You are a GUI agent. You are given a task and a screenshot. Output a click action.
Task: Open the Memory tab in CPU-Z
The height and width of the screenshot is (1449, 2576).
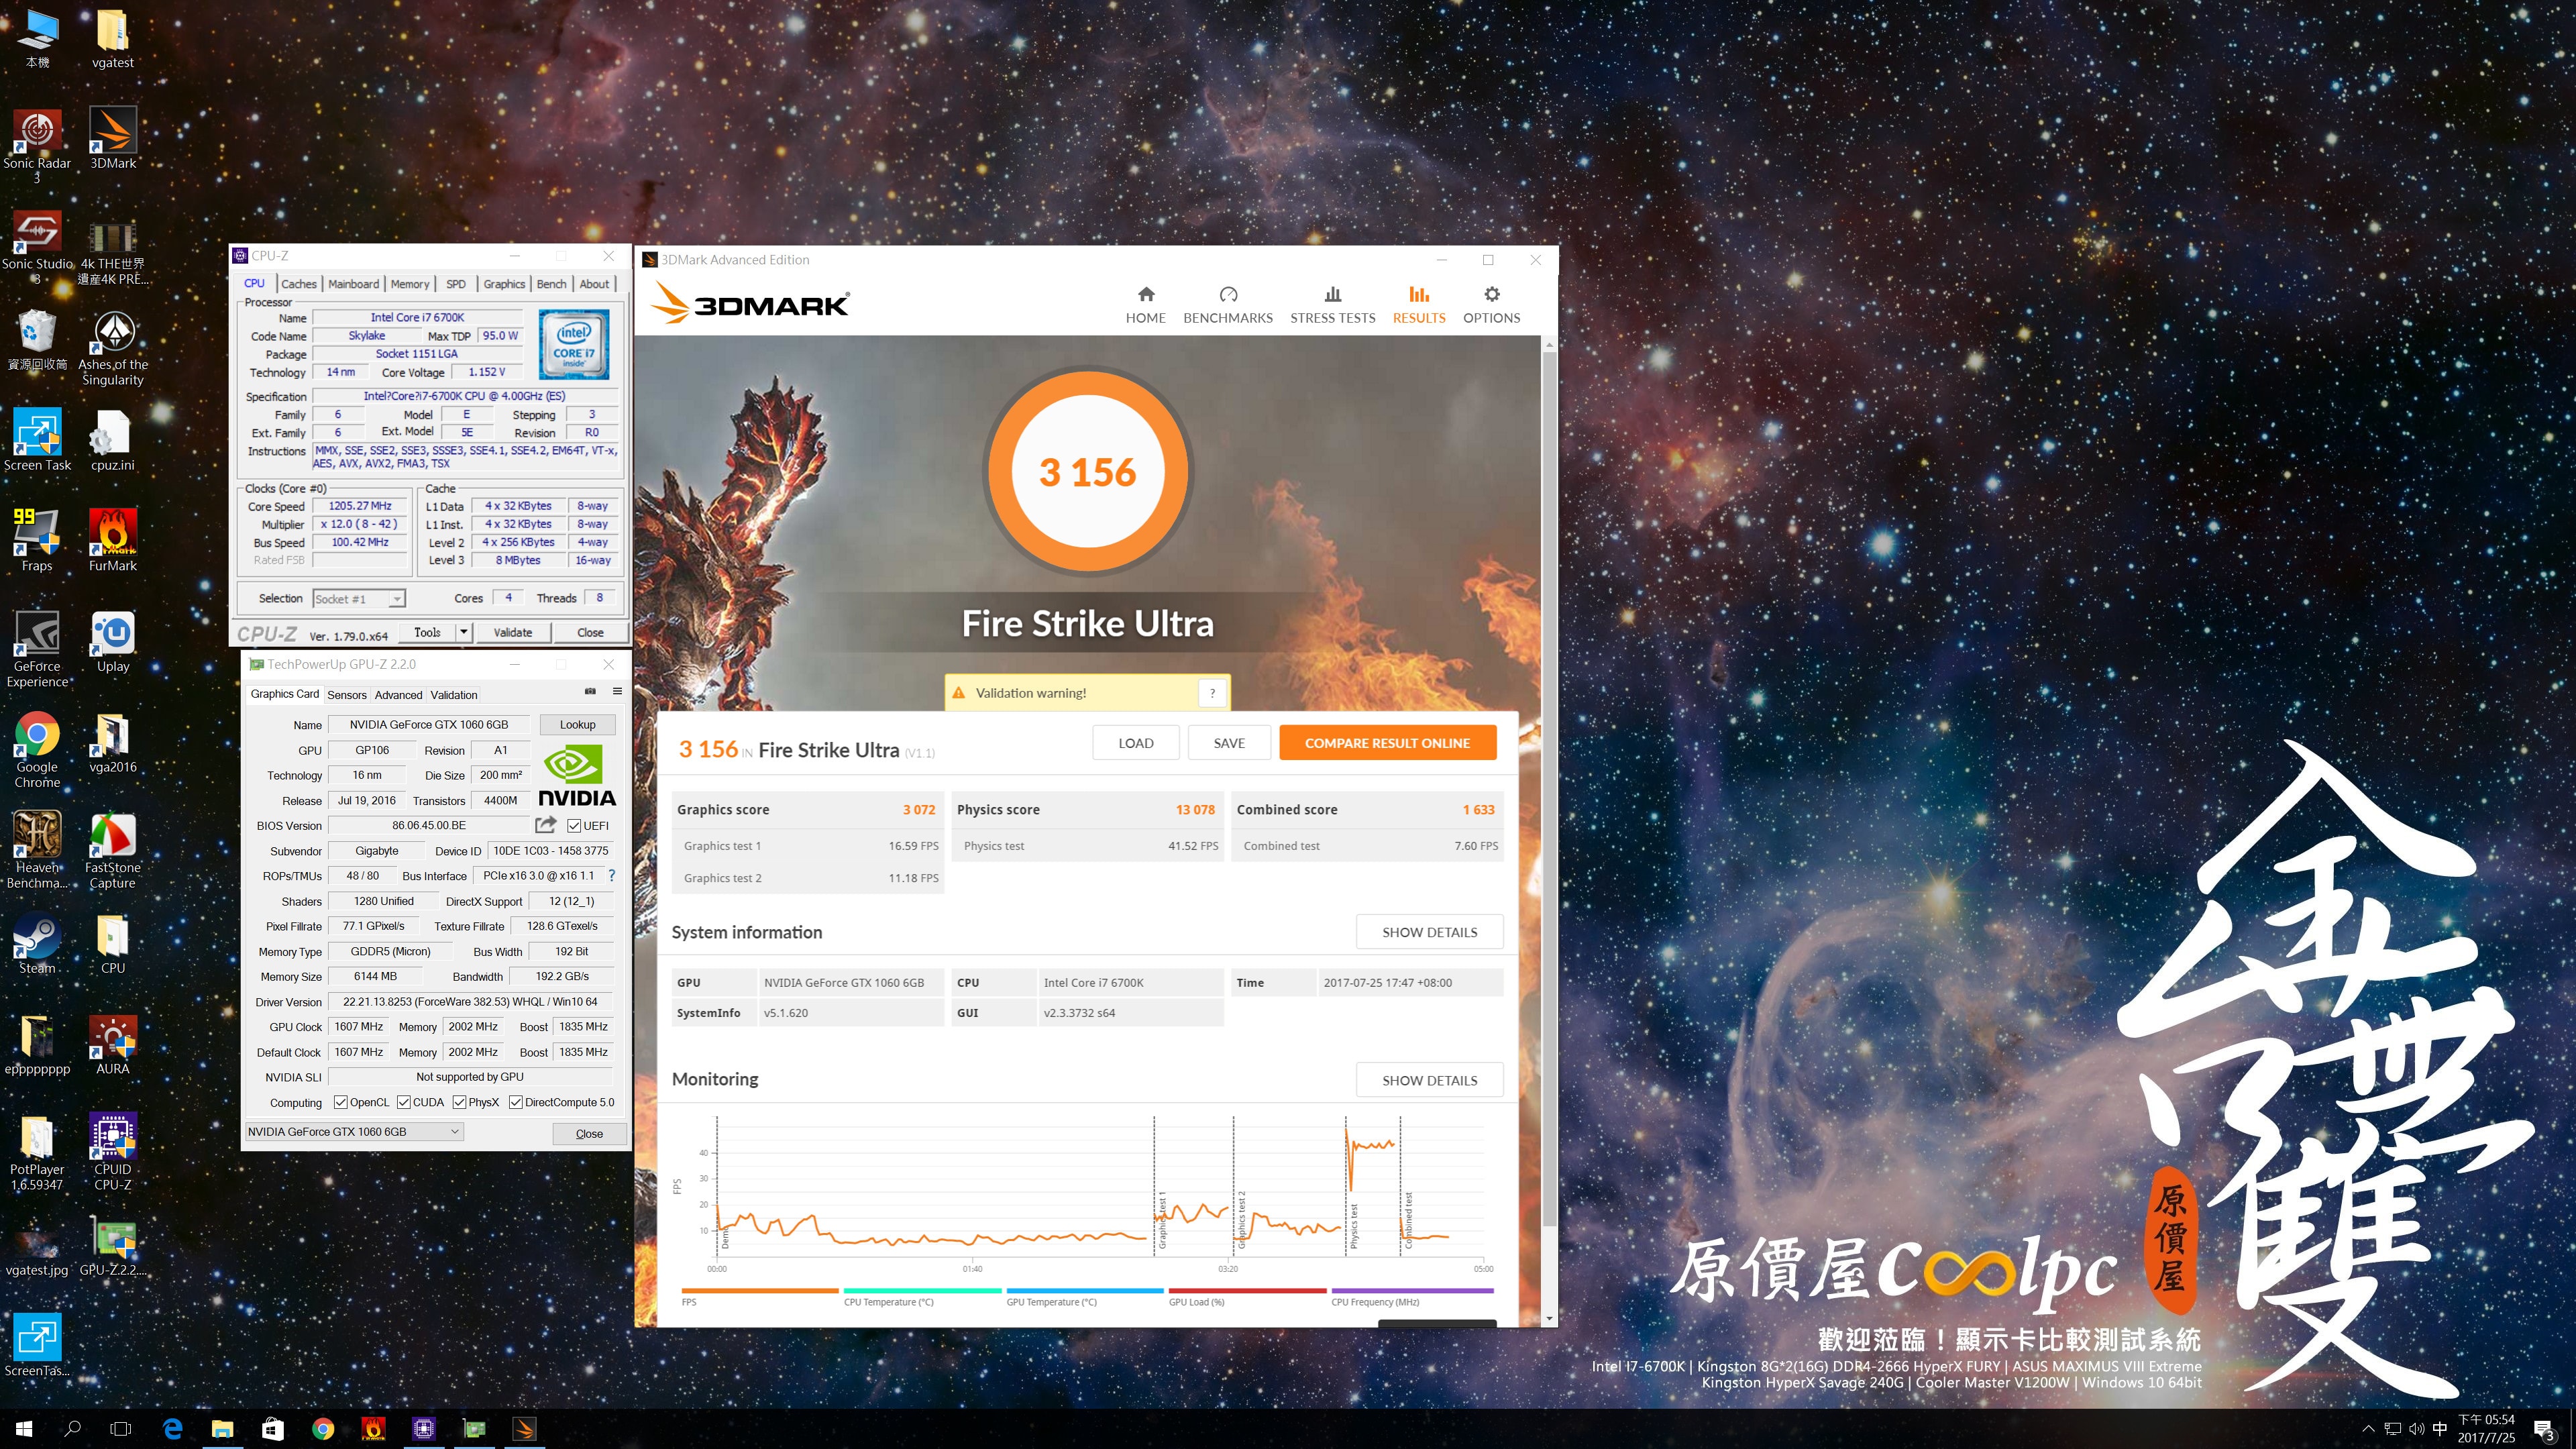[x=410, y=284]
